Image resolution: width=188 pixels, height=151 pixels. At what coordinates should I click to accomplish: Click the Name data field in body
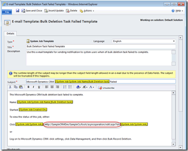pyautogui.click(x=45, y=102)
